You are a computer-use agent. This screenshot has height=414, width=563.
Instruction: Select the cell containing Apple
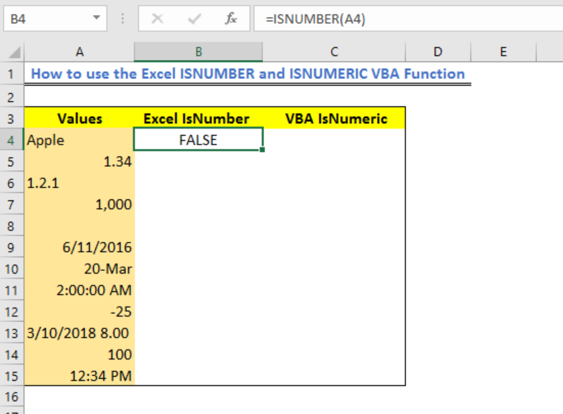79,140
